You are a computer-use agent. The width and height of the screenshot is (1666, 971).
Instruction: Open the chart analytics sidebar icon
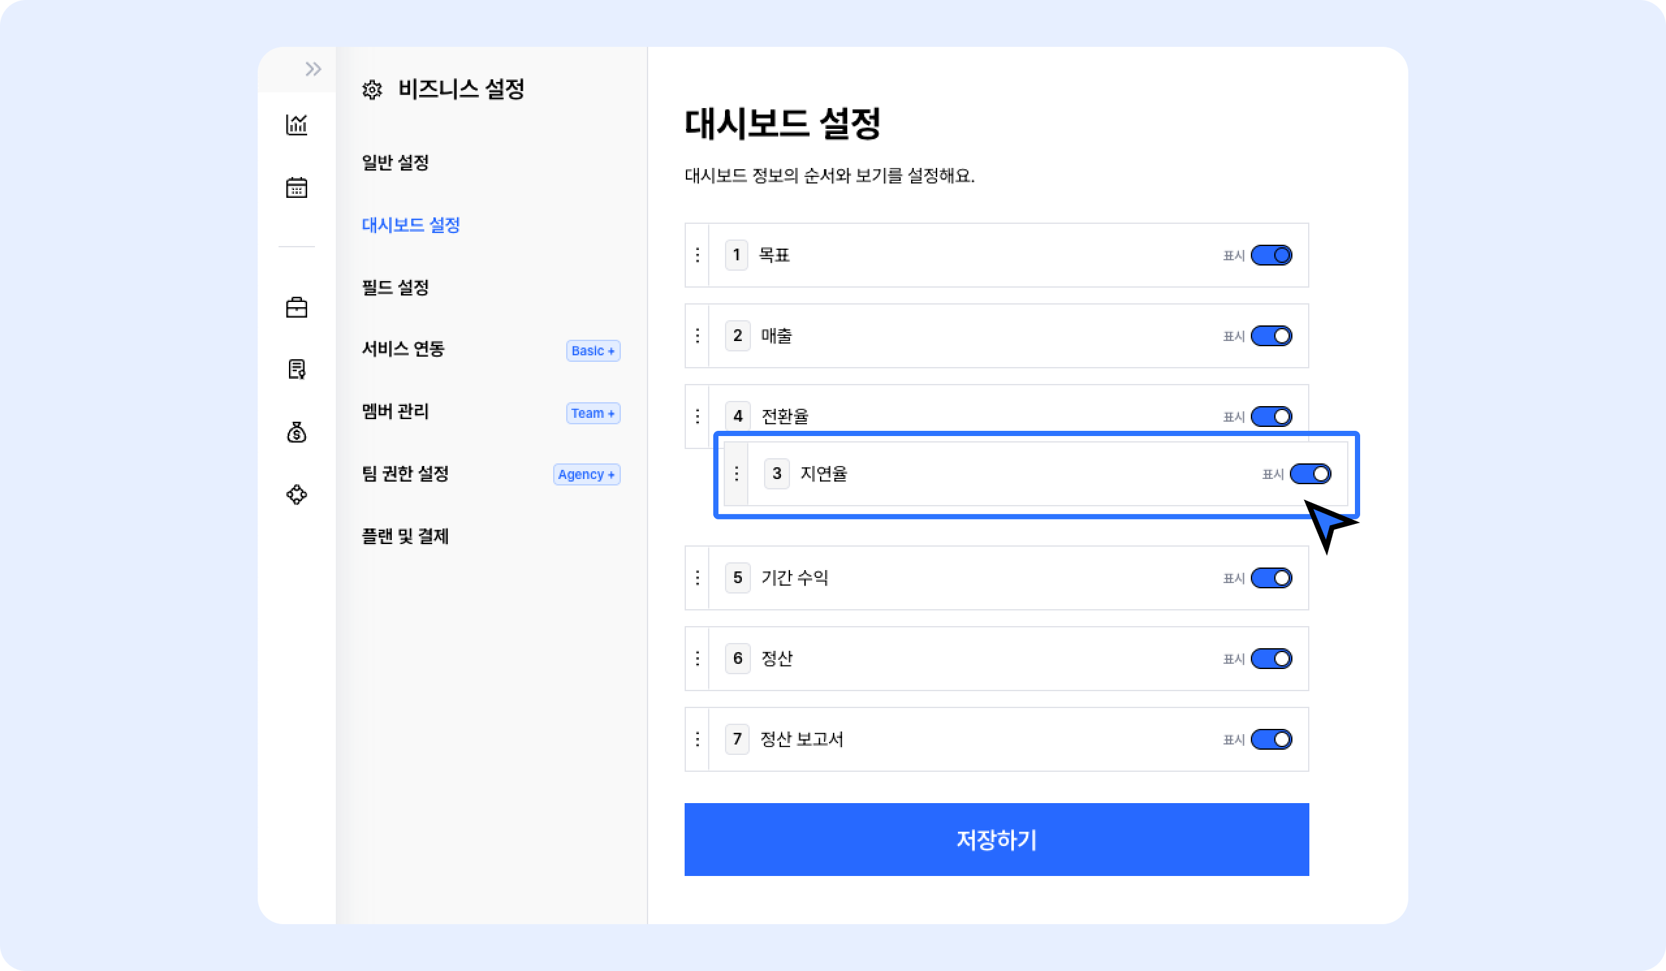297,124
